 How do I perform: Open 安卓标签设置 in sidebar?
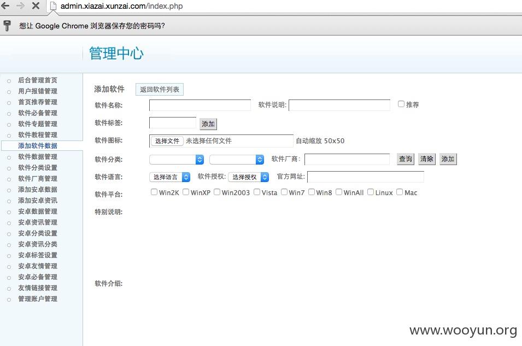click(x=38, y=255)
